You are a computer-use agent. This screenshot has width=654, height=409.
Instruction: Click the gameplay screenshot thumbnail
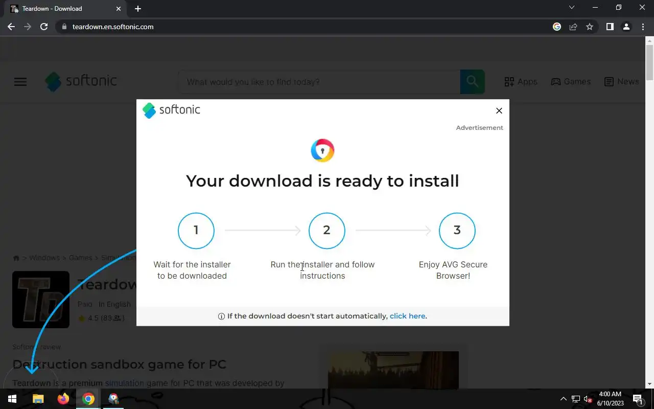(x=393, y=370)
